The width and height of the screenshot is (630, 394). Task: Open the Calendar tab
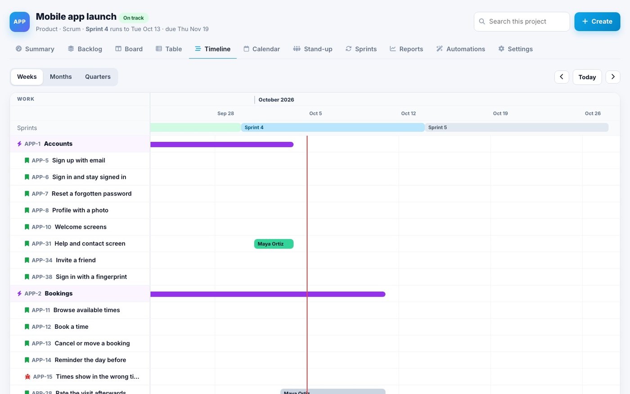coord(262,49)
